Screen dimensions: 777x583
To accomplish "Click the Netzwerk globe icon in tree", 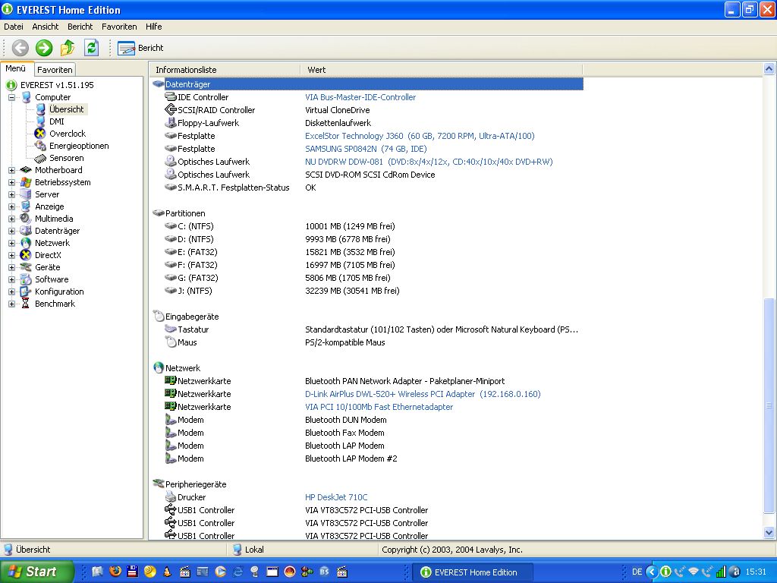I will click(x=26, y=243).
